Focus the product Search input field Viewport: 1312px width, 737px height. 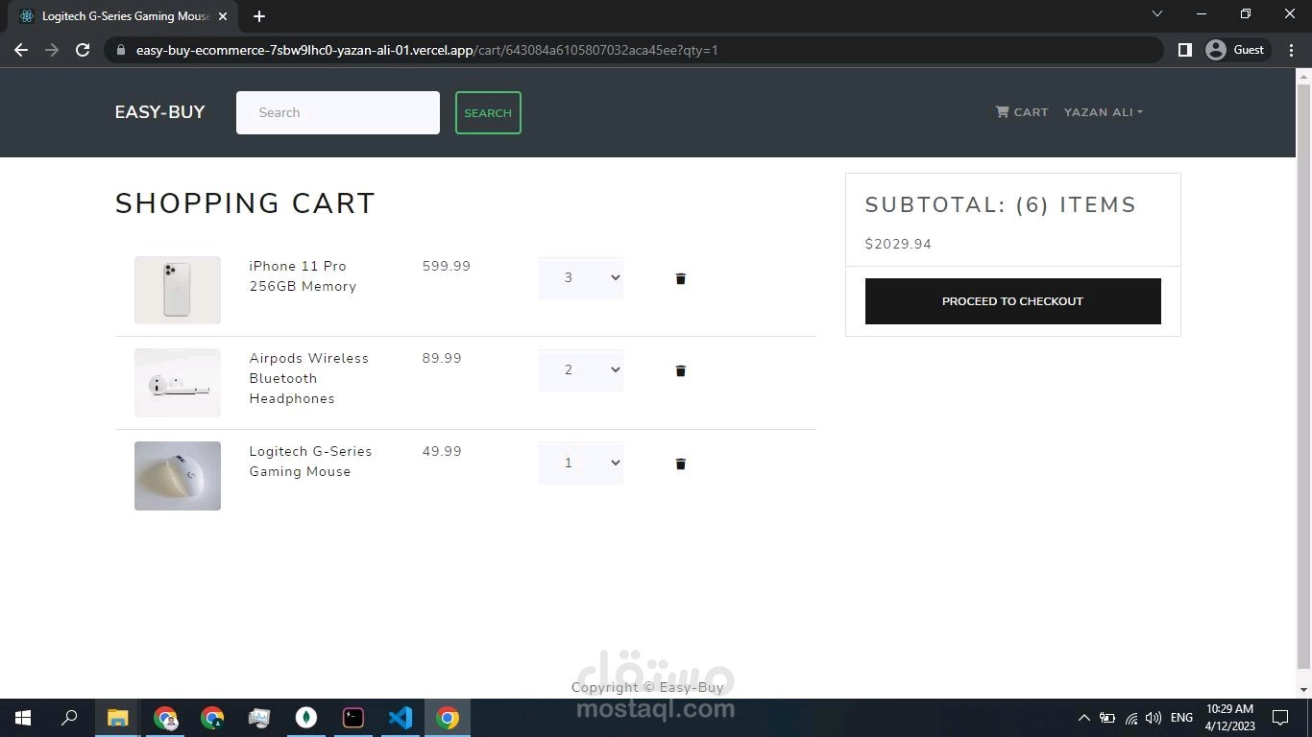[x=338, y=112]
